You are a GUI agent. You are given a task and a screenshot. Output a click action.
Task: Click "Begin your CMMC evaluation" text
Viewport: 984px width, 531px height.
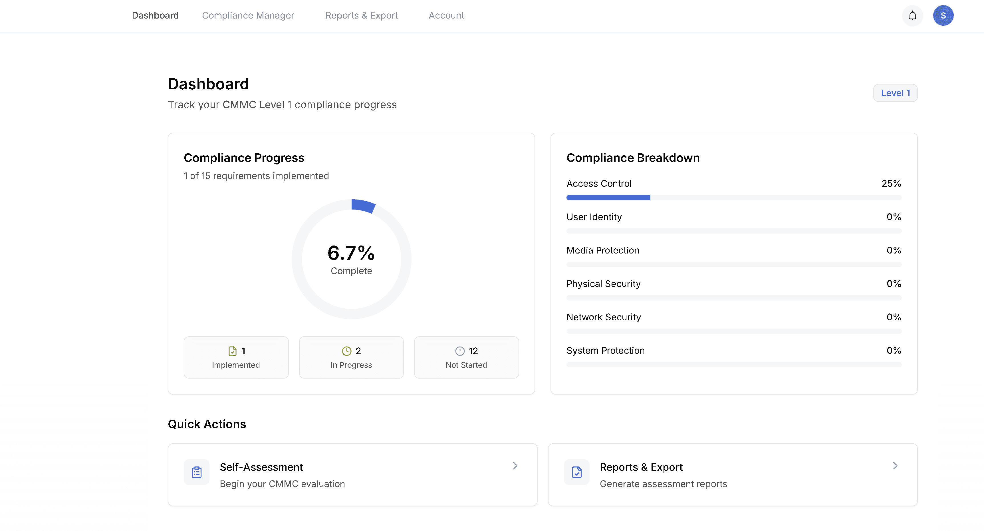[282, 484]
